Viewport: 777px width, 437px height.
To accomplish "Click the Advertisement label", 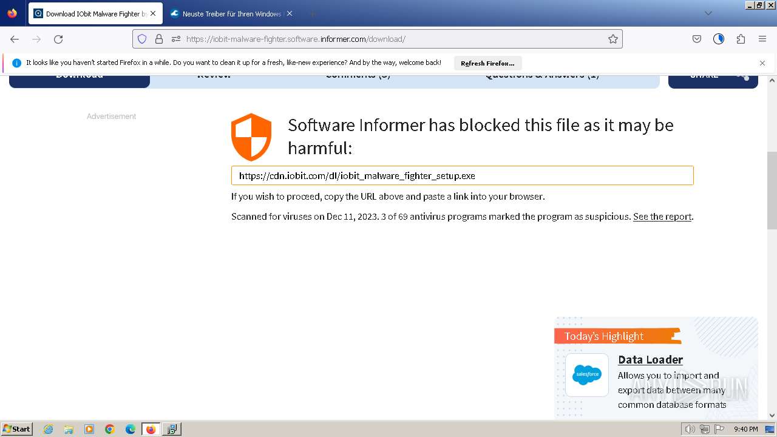I will [x=111, y=116].
